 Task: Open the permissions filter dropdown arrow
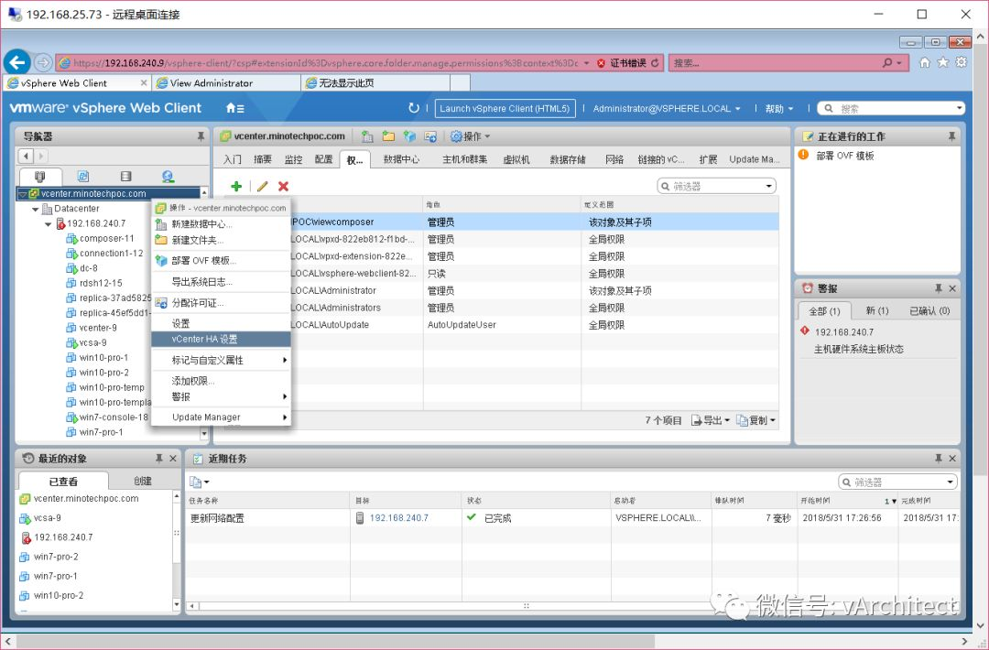pyautogui.click(x=769, y=186)
